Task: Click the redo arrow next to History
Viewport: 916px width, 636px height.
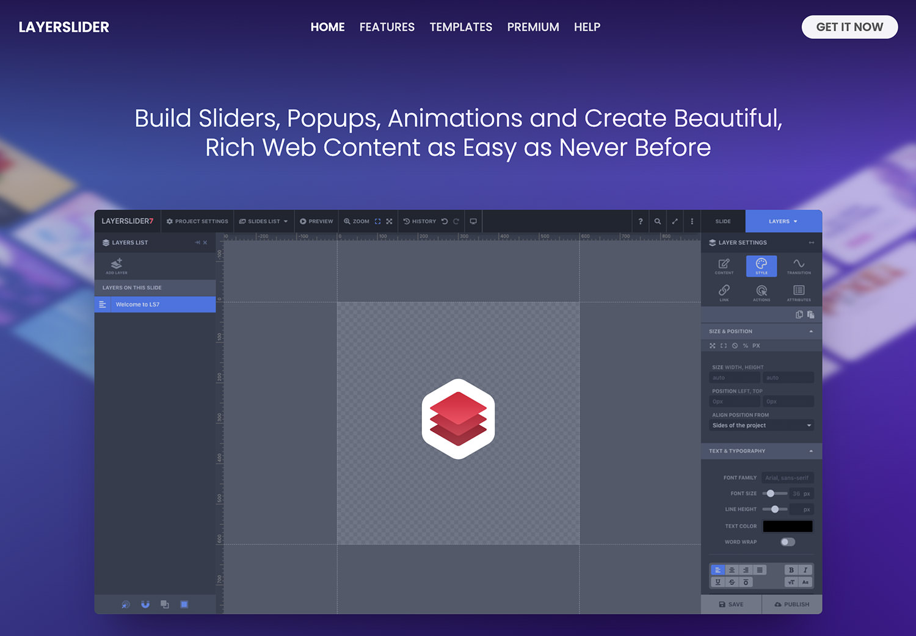Action: 456,222
